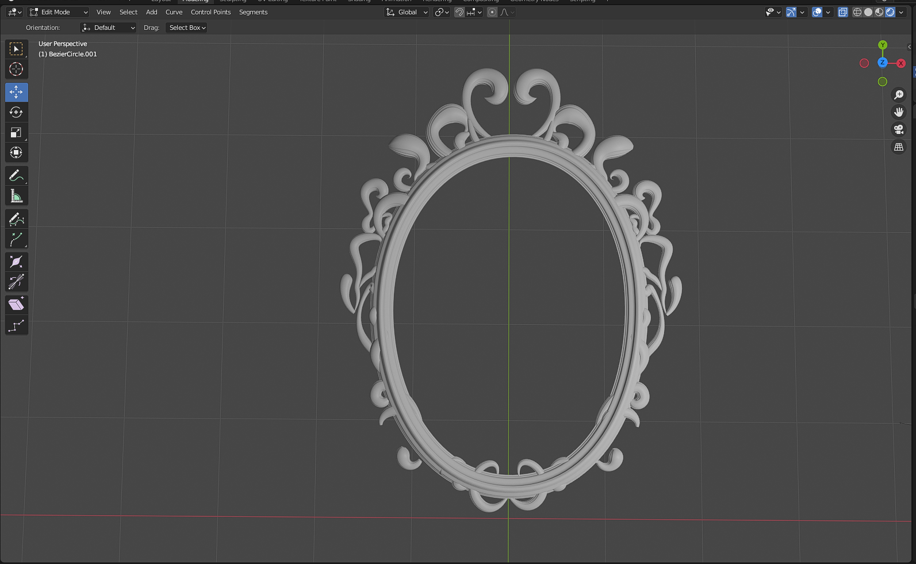Open Orientation Default dropdown
Screen dimensions: 916x564
click(x=108, y=28)
